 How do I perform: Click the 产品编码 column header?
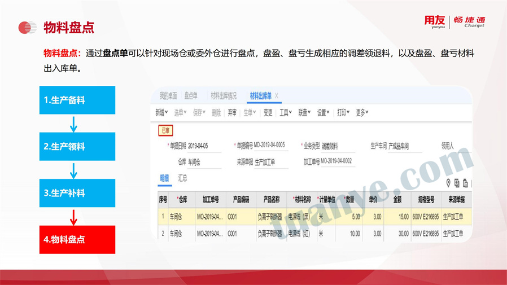point(241,200)
